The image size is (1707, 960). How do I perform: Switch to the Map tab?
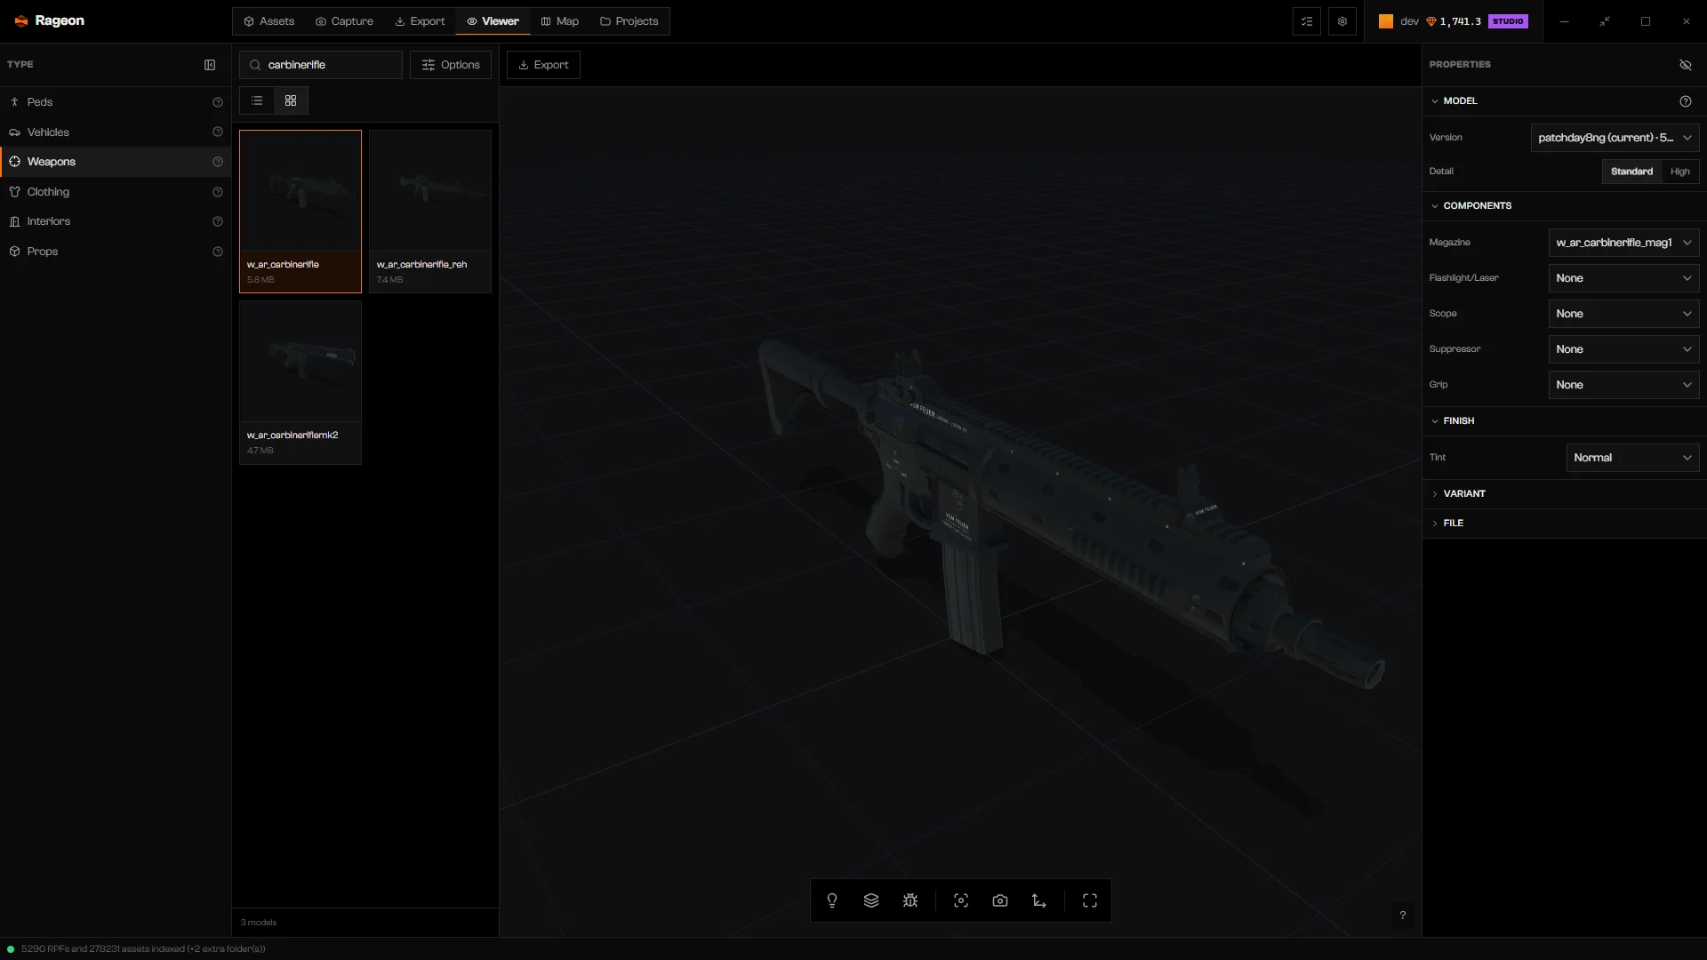coord(560,21)
